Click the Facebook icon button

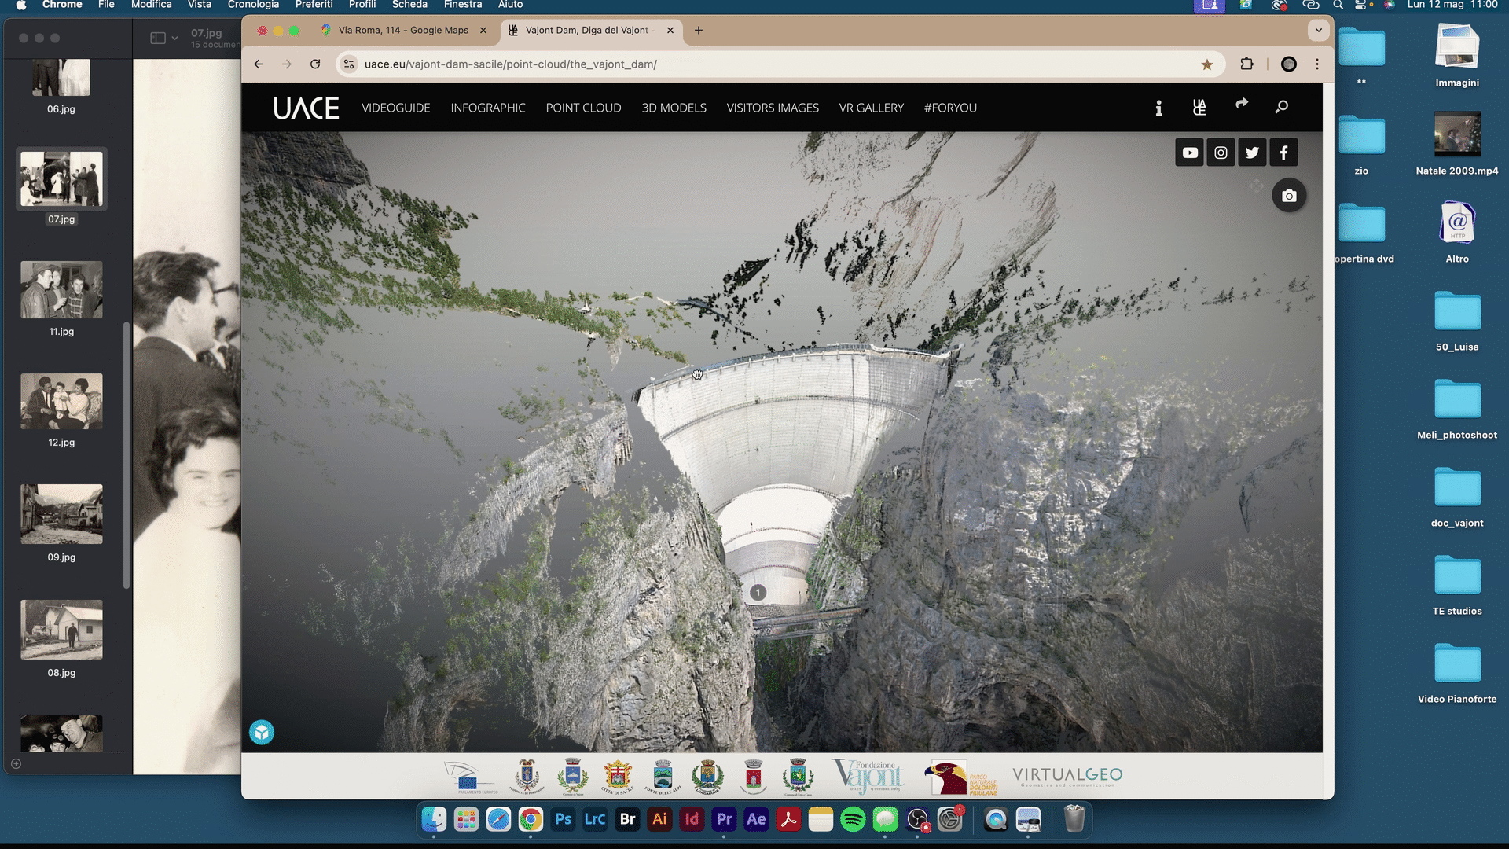tap(1283, 153)
